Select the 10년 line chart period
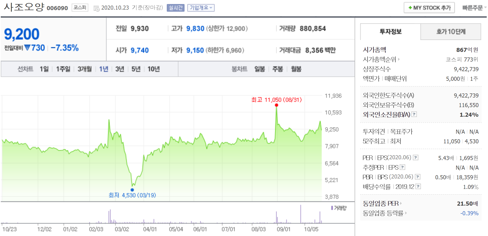This screenshot has height=236, width=488. point(154,69)
